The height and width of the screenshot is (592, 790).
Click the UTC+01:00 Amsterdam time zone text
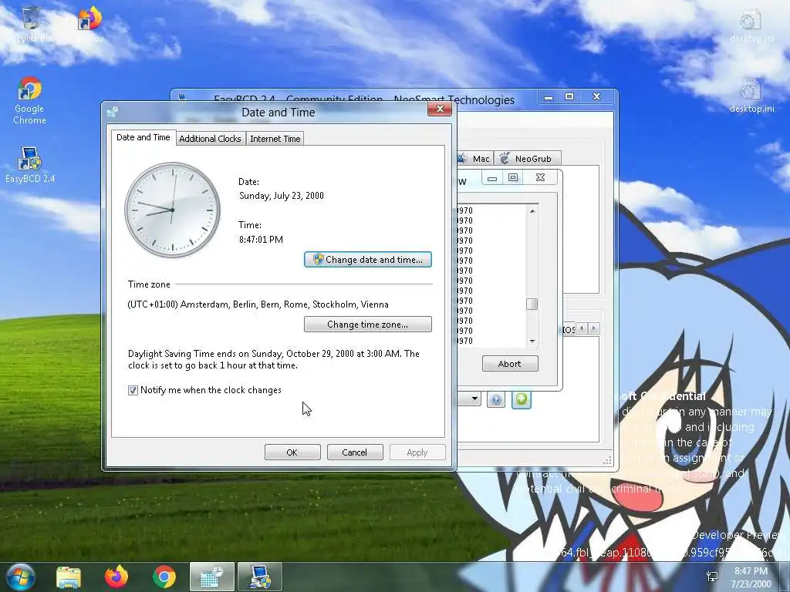[258, 304]
